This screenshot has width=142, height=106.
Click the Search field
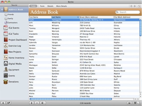(128, 12)
